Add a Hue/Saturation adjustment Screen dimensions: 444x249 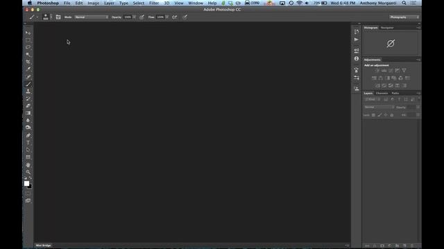tap(374, 78)
